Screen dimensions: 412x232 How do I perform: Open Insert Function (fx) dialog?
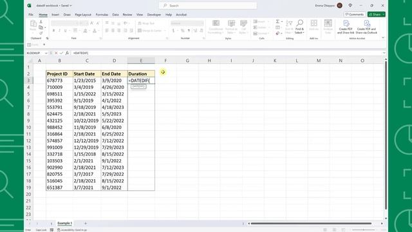coord(67,53)
